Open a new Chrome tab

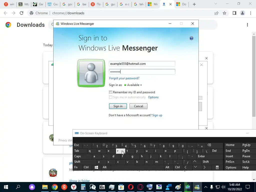click(x=194, y=4)
